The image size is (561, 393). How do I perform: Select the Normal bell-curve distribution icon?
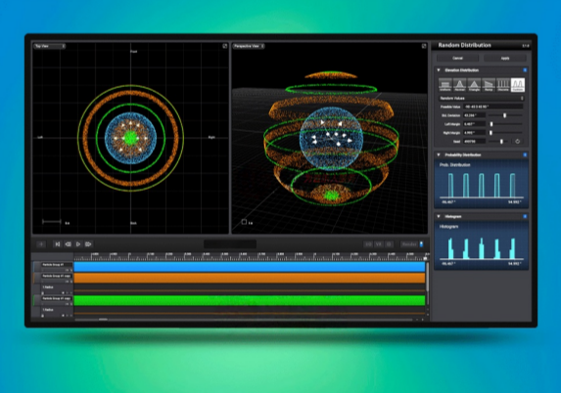point(460,85)
